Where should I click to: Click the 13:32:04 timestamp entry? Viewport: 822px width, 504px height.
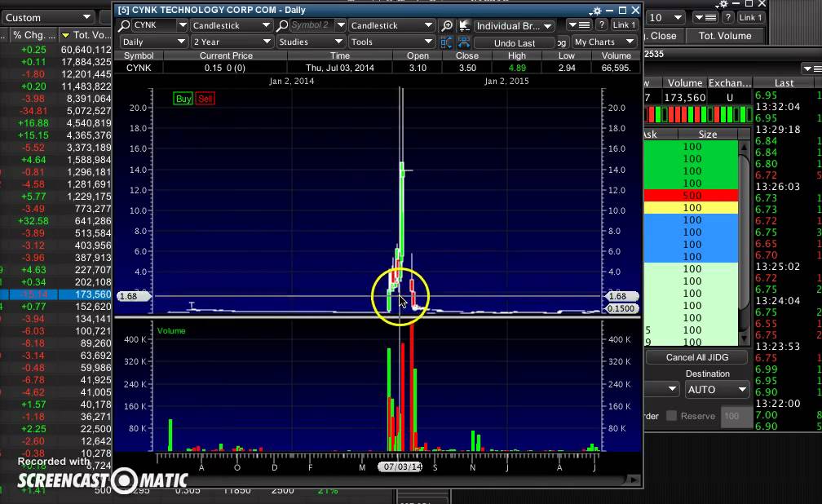pos(777,107)
